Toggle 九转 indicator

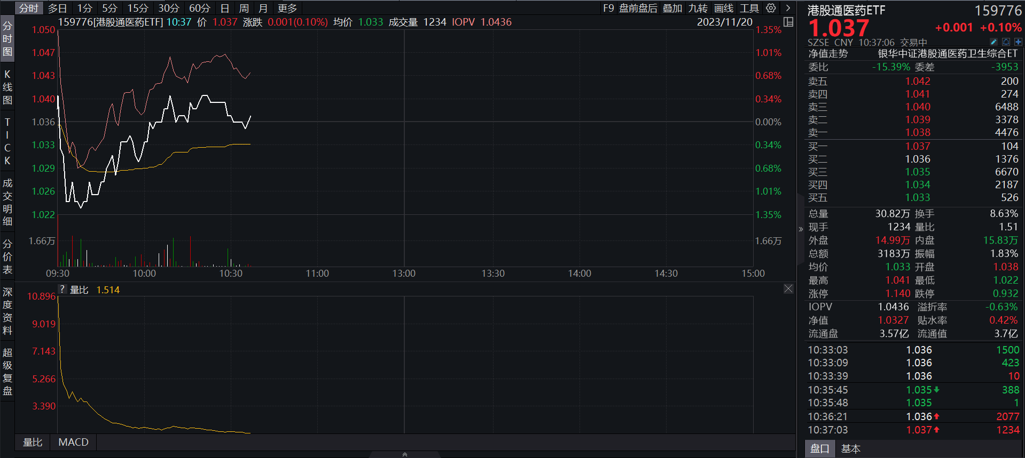tap(698, 8)
